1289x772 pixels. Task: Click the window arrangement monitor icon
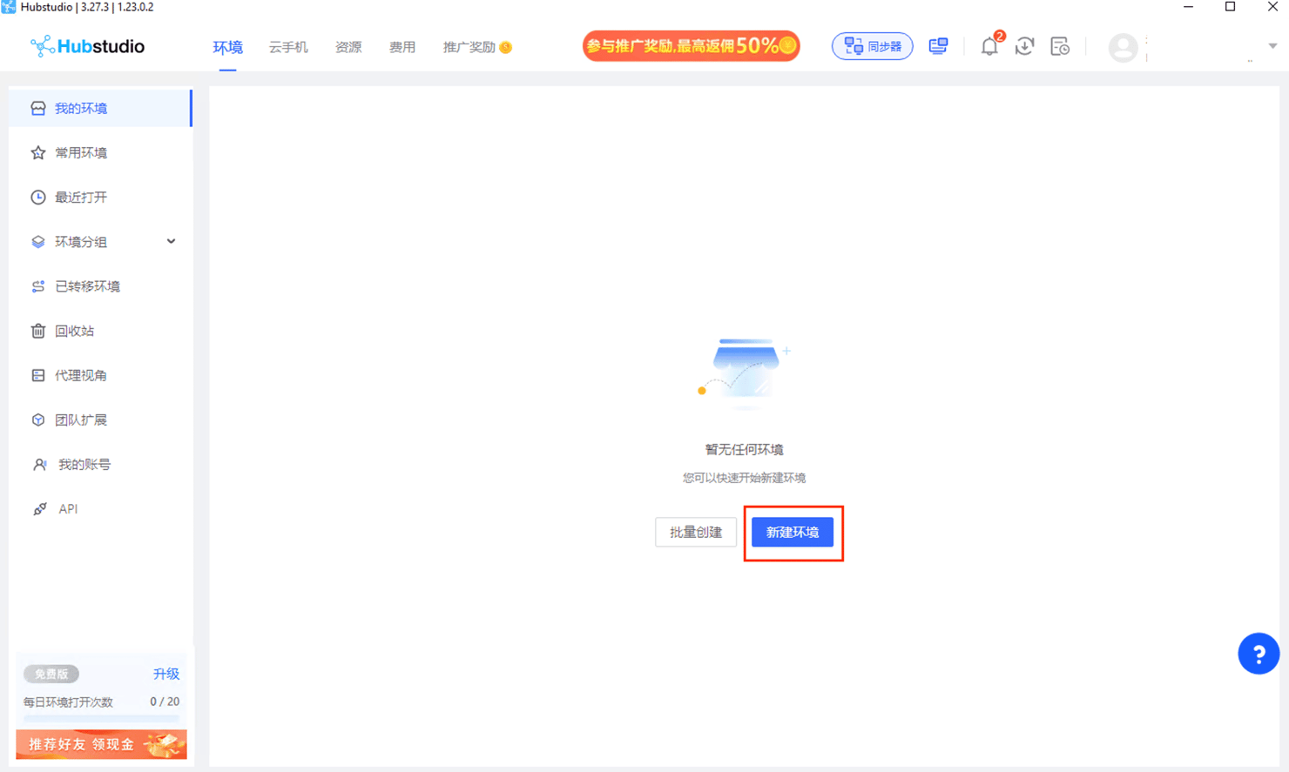pos(938,46)
